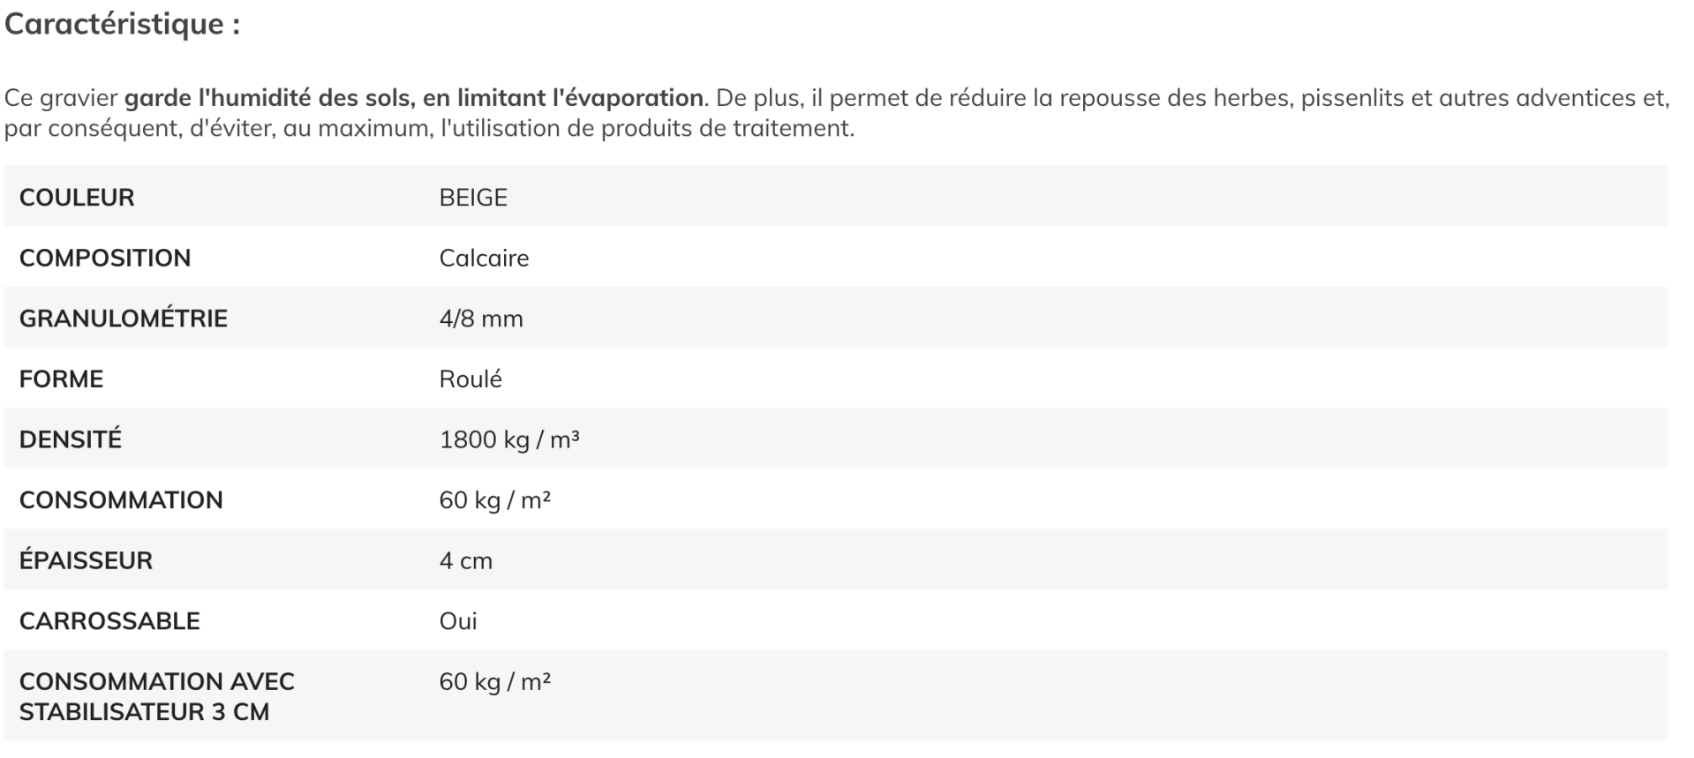This screenshot has height=758, width=1694.
Task: Select the GRANULOMÉTRIE row label
Action: 124,319
